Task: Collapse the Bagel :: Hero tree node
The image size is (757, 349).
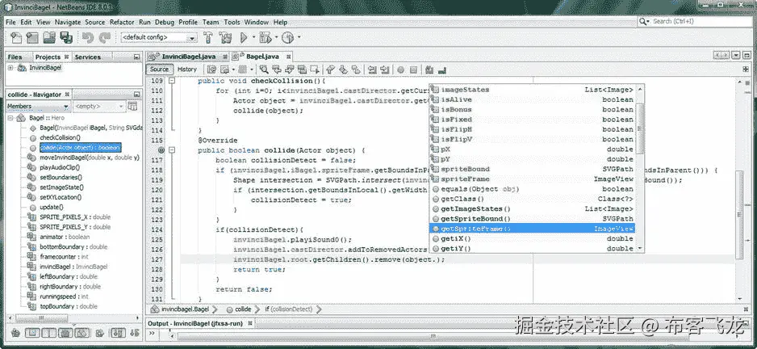Action: [11, 118]
